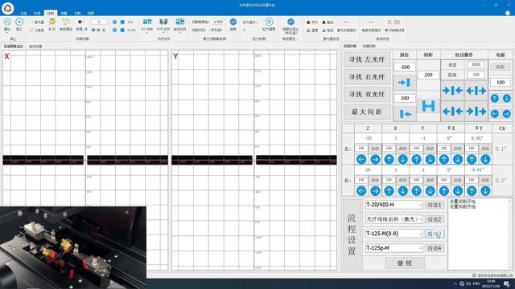Image resolution: width=515 pixels, height=289 pixels.
Task: Click the electrode reset icon beside the bulb
Action: (66, 22)
